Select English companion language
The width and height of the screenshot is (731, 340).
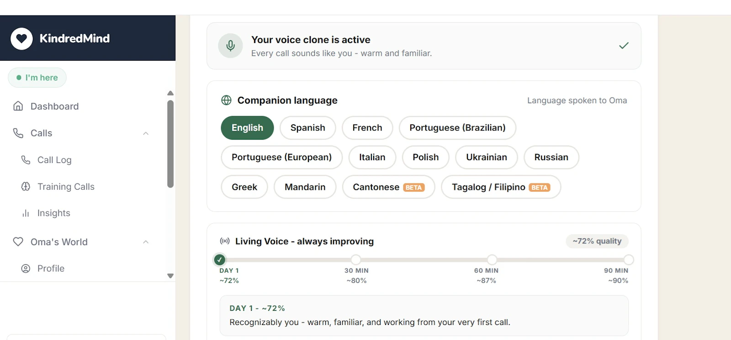247,128
